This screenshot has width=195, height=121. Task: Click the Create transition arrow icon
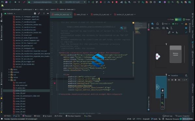point(173,32)
